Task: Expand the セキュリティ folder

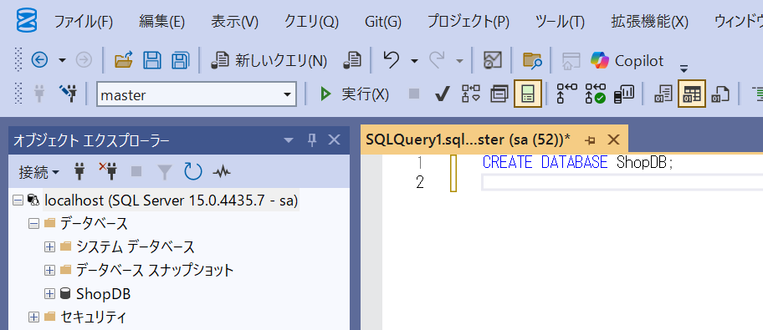Action: (33, 317)
